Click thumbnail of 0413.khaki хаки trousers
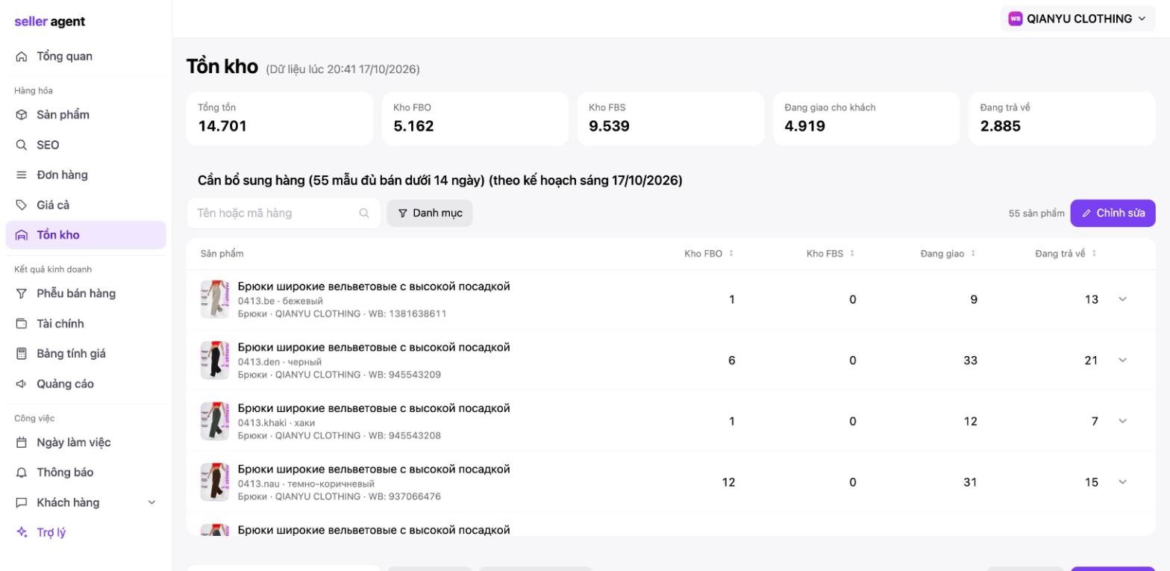 coord(215,421)
